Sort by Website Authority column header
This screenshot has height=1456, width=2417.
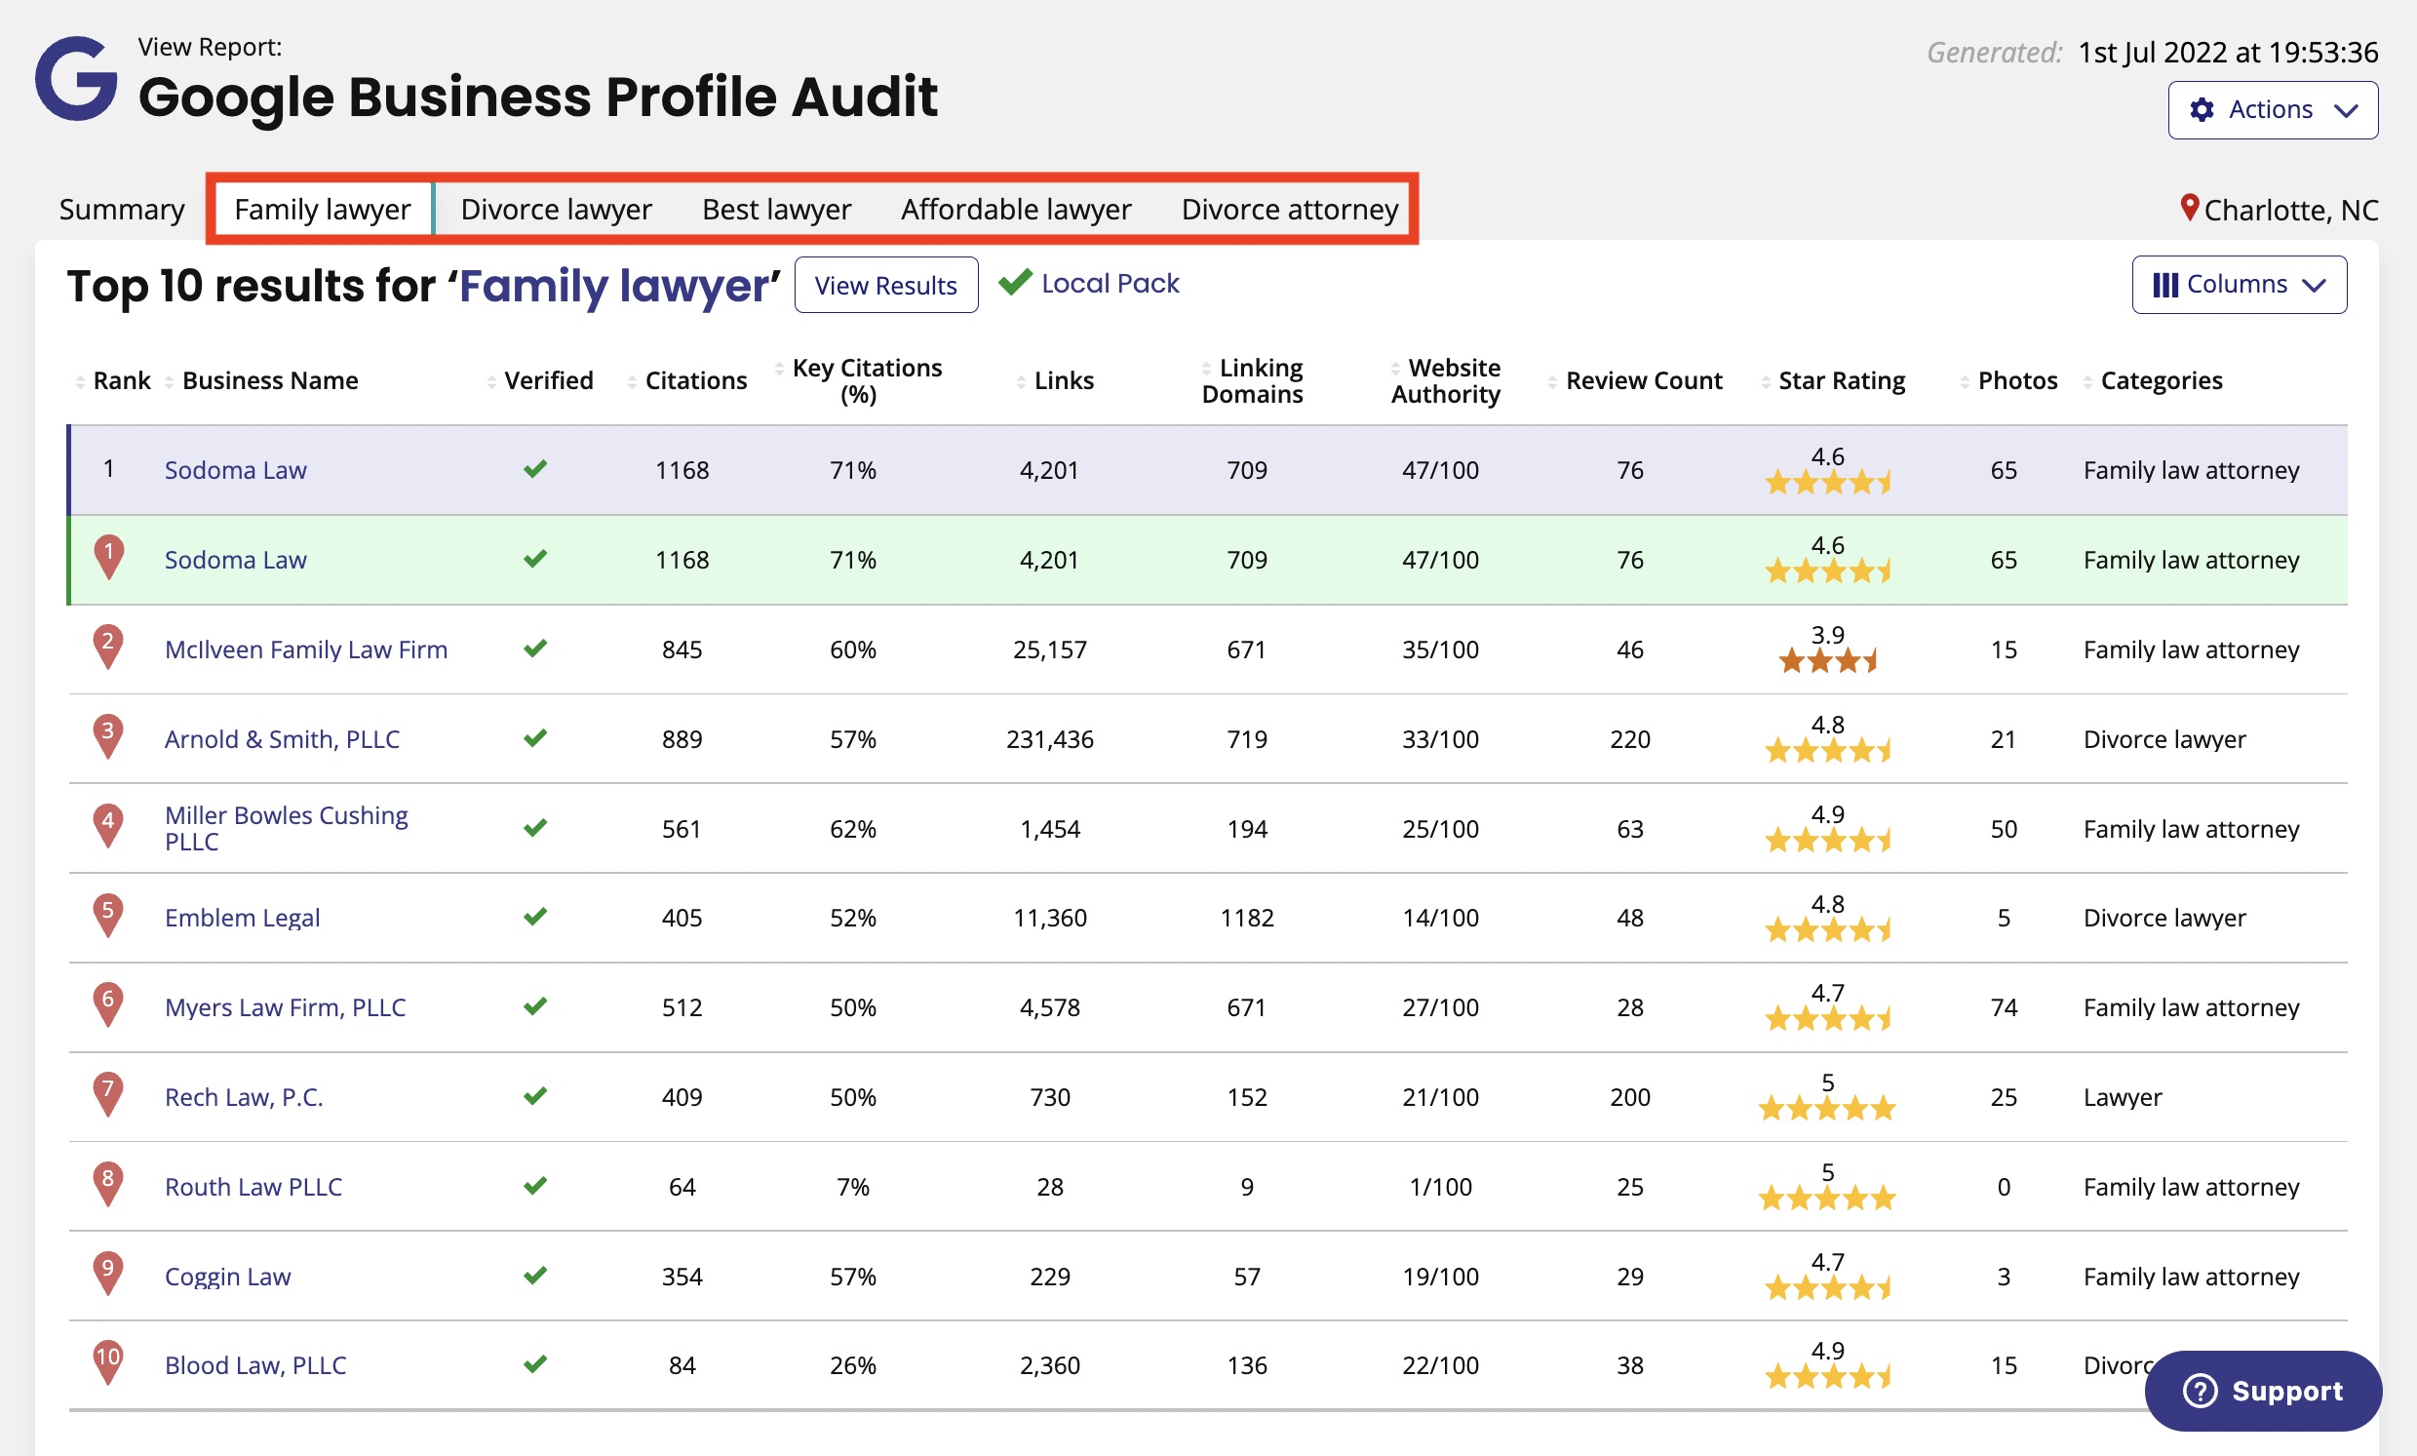pyautogui.click(x=1445, y=380)
